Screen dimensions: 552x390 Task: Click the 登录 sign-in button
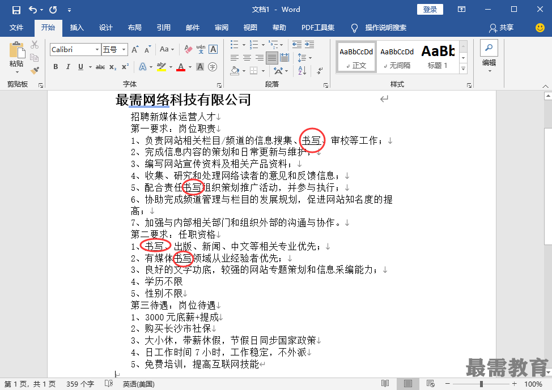430,10
